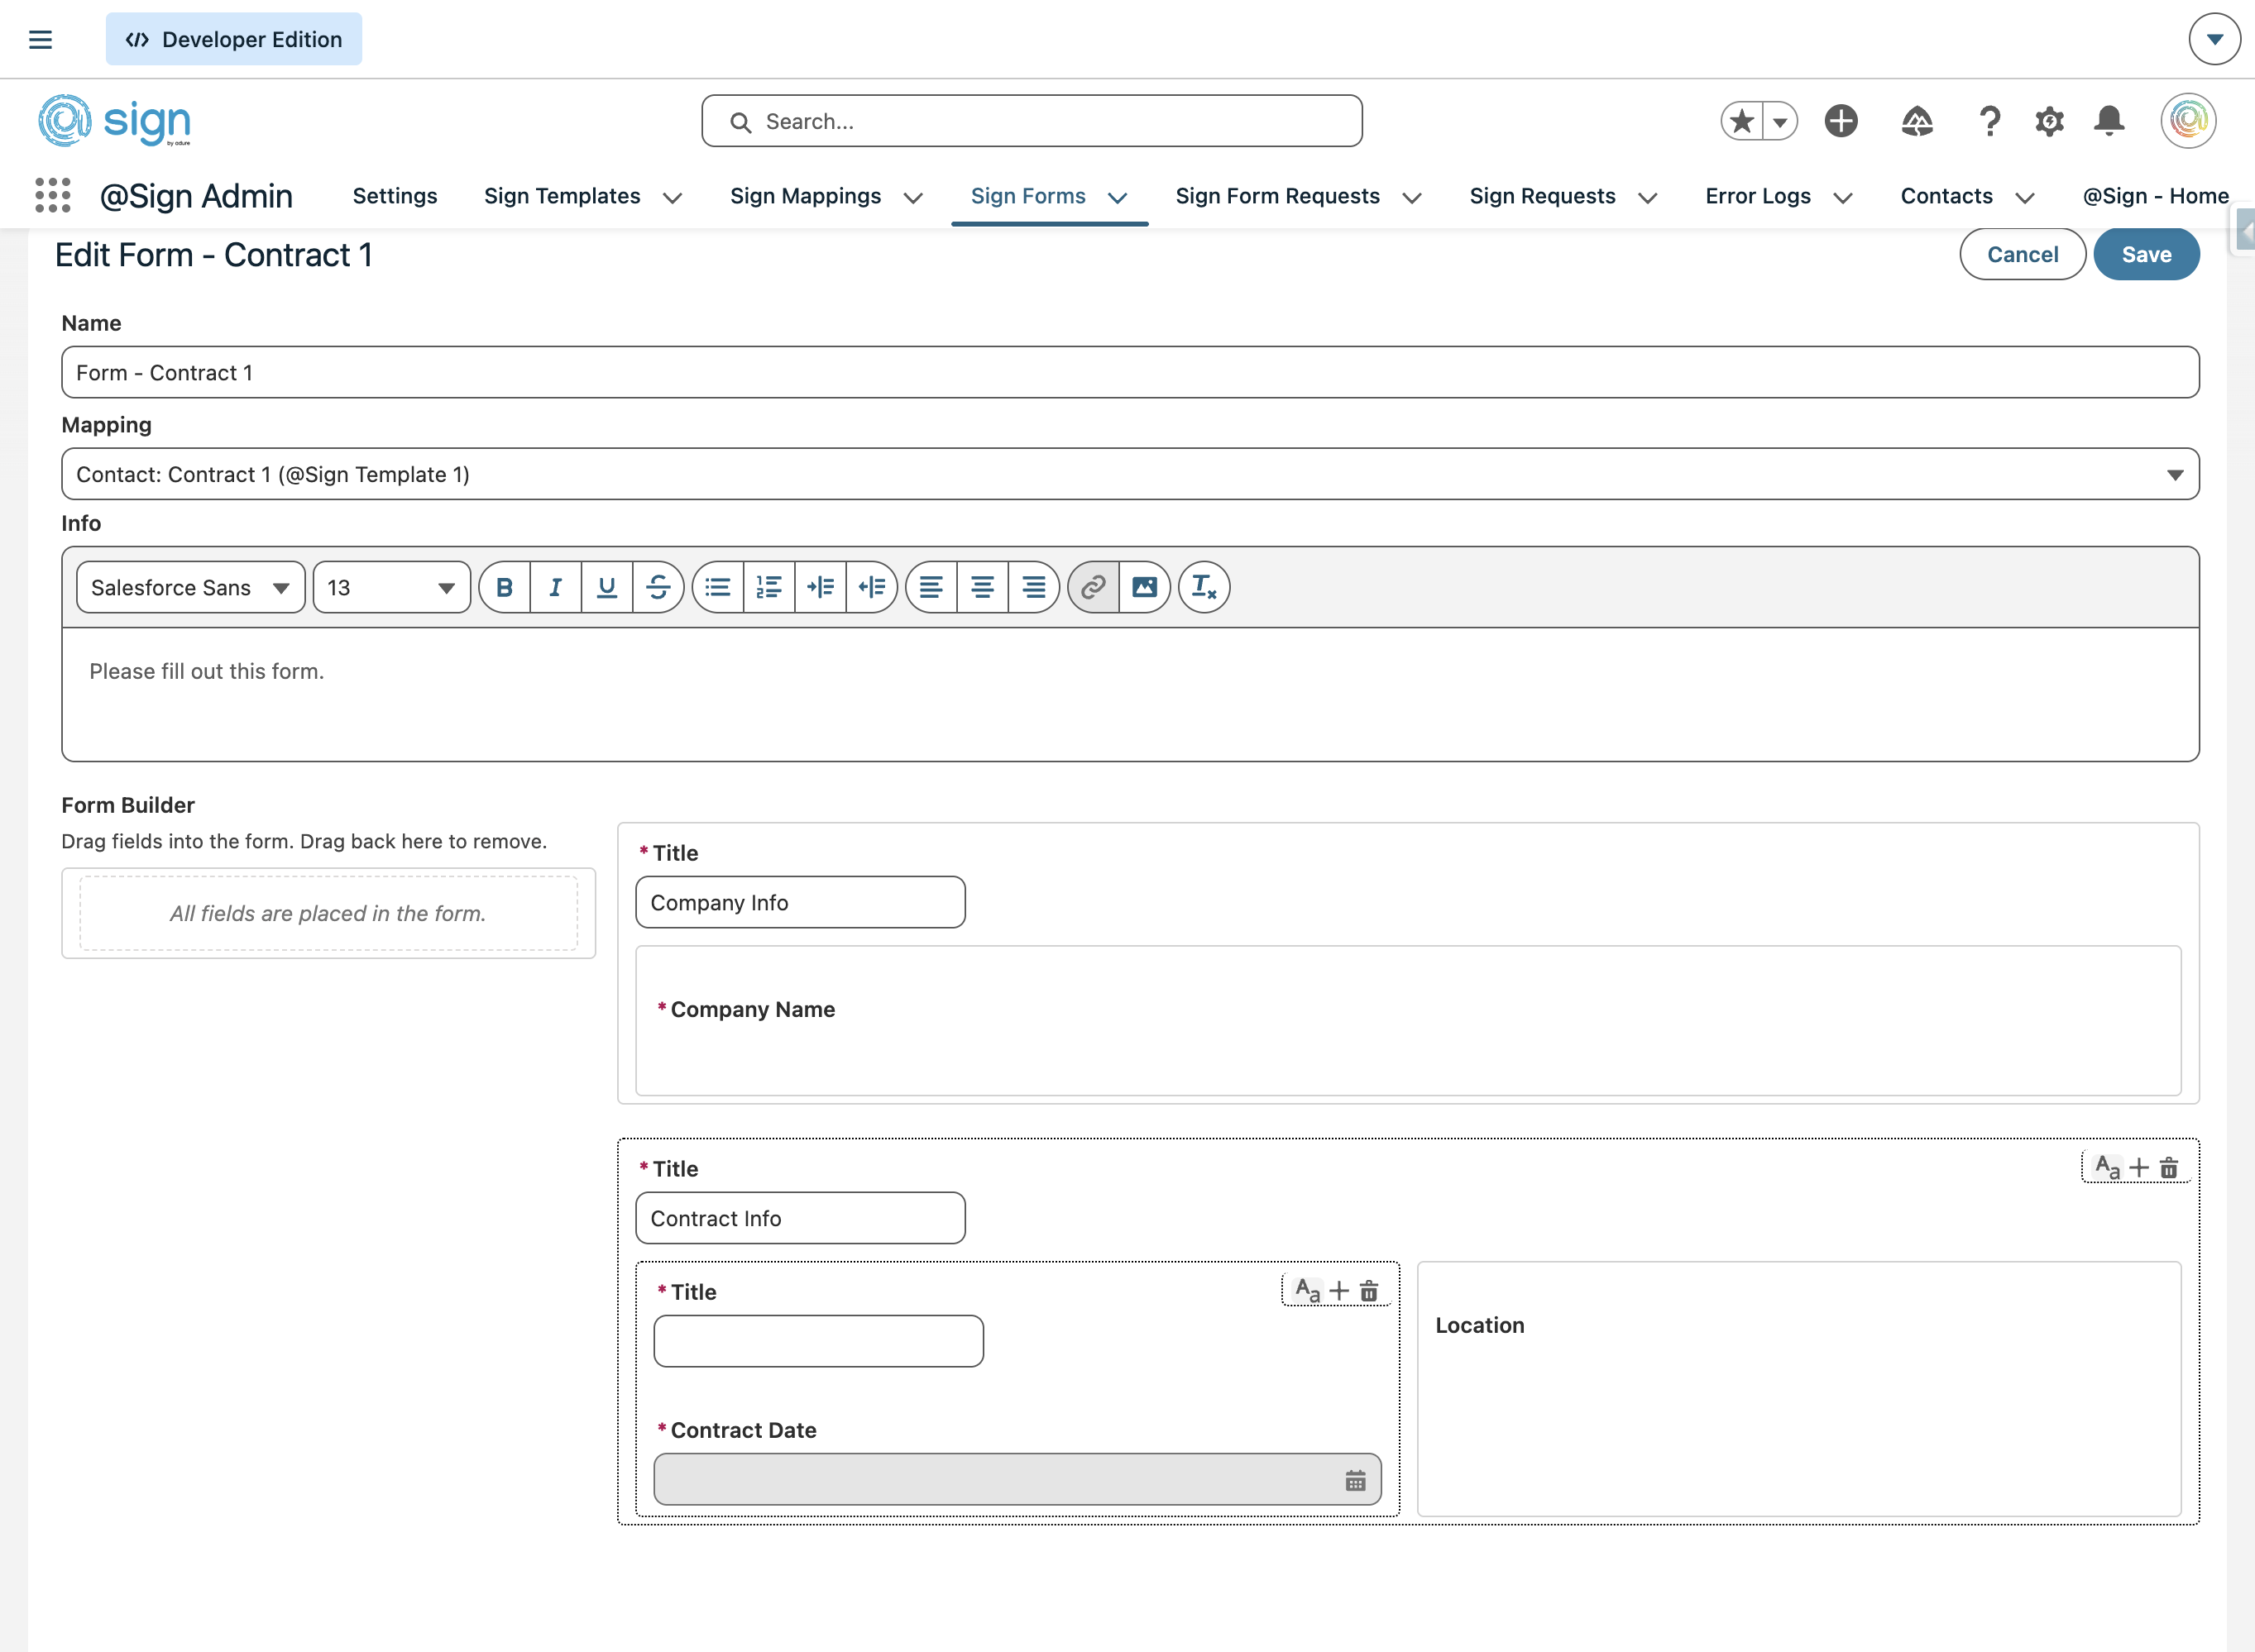This screenshot has width=2255, height=1652.
Task: Click the Cancel button
Action: click(2022, 254)
